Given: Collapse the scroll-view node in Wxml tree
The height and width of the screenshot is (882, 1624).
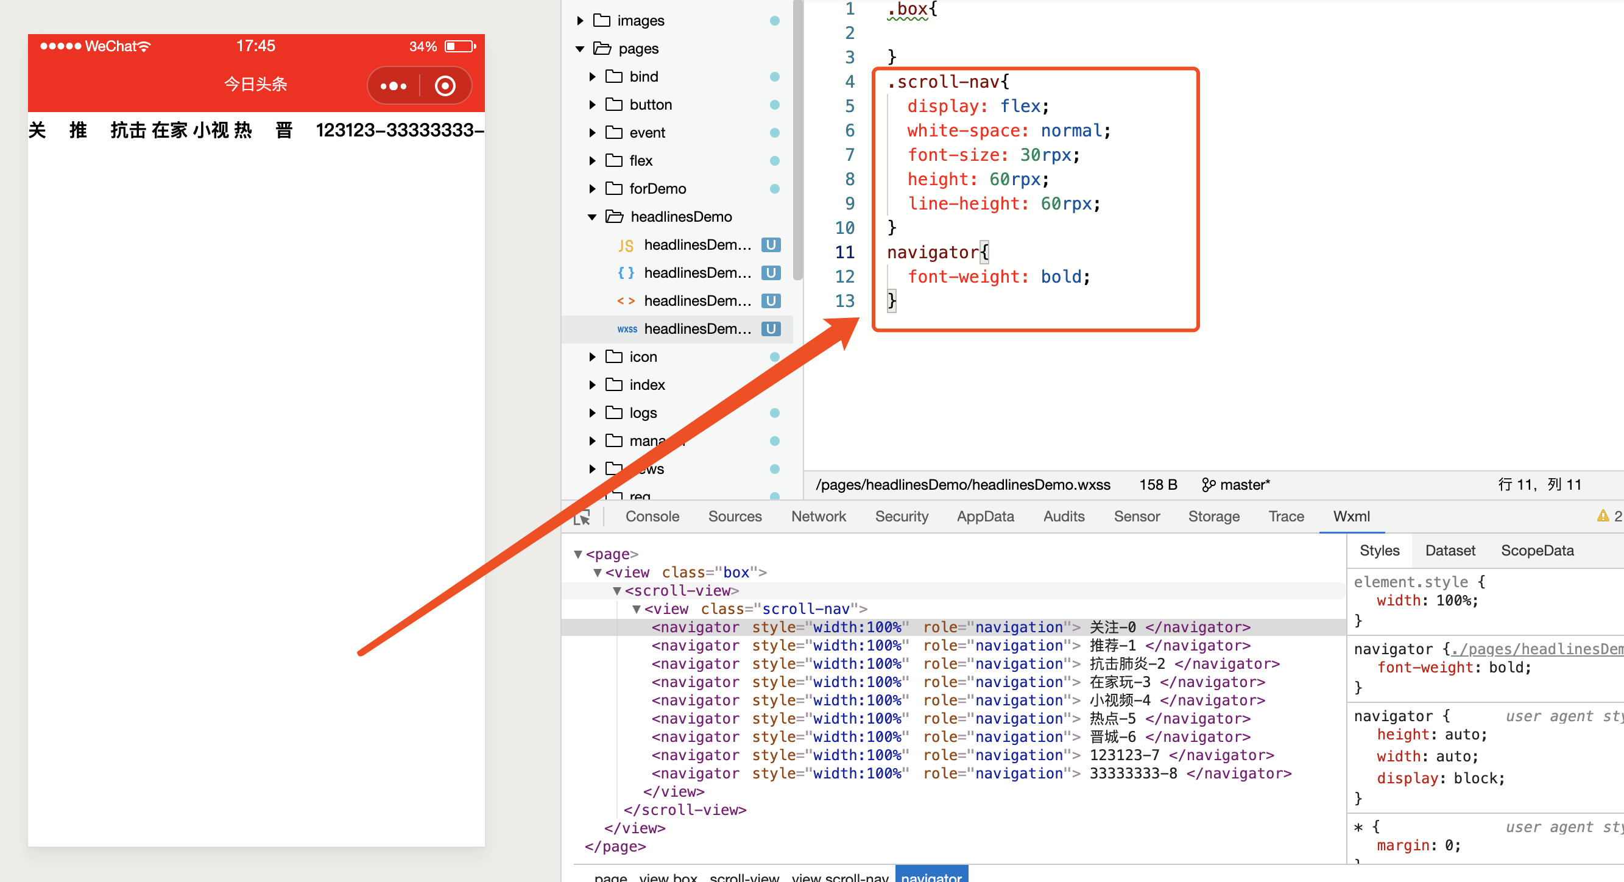Looking at the screenshot, I should click(x=617, y=591).
